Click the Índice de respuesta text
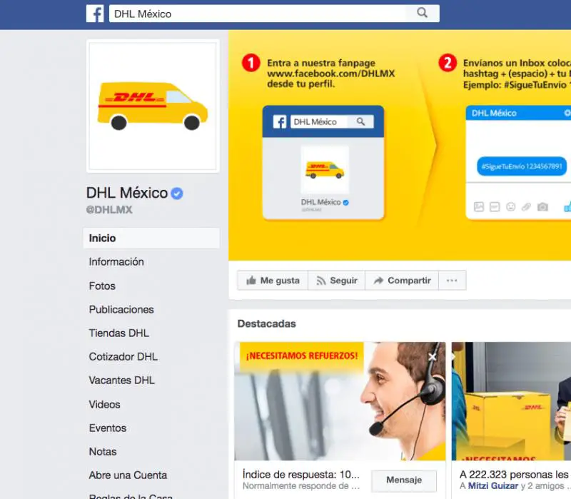The width and height of the screenshot is (571, 499). pos(300,475)
